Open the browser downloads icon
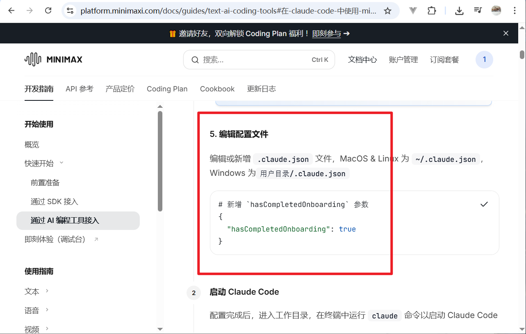Image resolution: width=526 pixels, height=334 pixels. tap(460, 11)
